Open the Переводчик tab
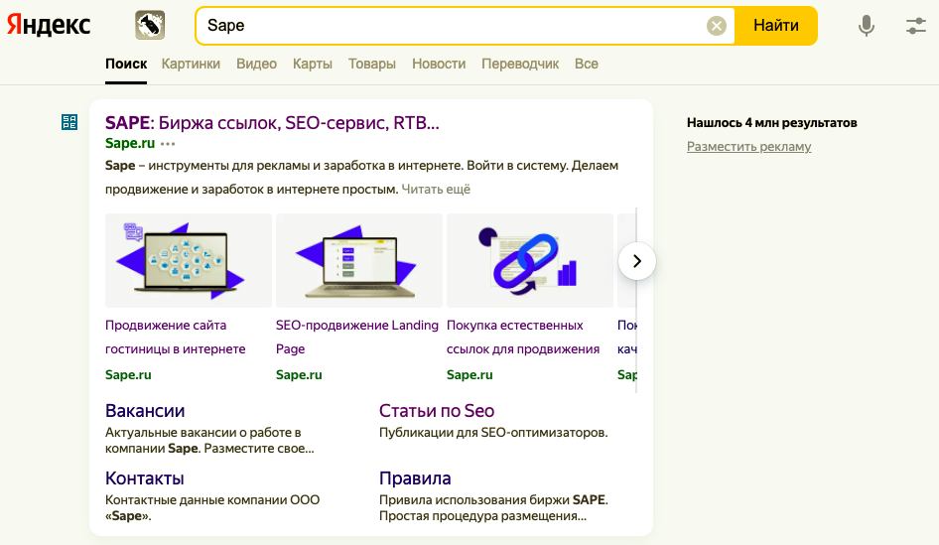The width and height of the screenshot is (939, 545). point(520,65)
